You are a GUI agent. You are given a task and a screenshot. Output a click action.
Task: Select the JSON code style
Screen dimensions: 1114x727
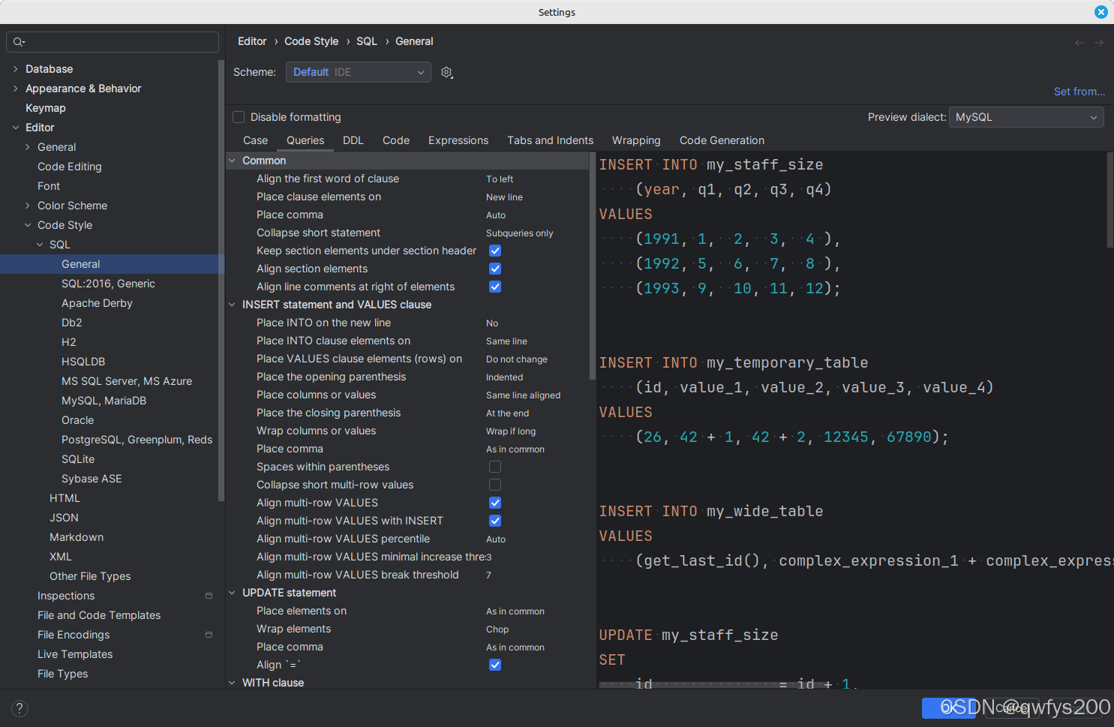64,518
